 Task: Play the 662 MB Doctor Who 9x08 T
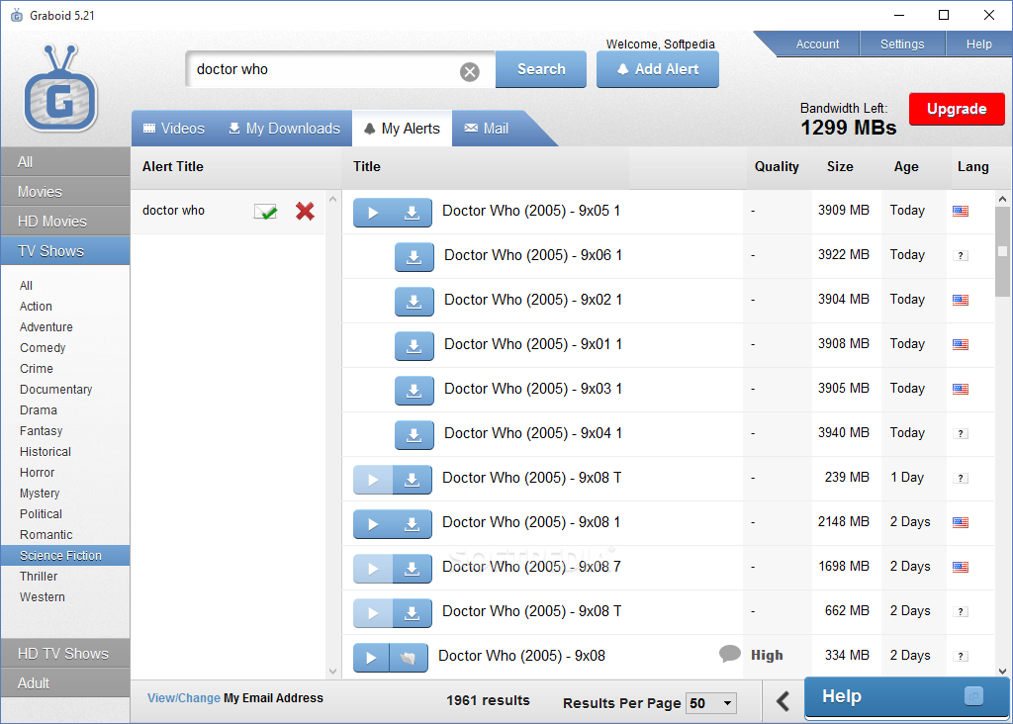pyautogui.click(x=373, y=613)
